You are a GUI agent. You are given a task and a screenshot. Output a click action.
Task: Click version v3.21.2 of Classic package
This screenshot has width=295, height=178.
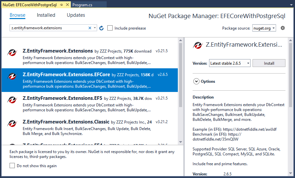pos(162,122)
